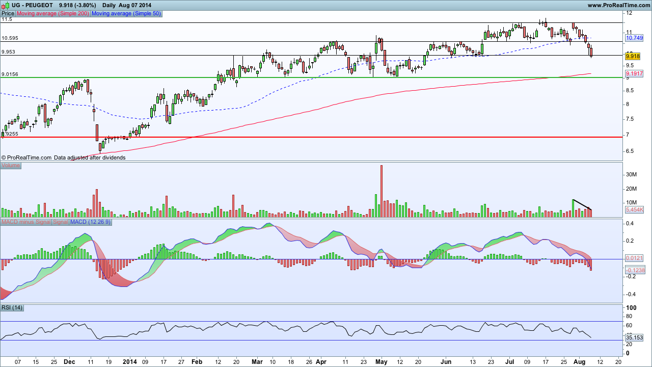The width and height of the screenshot is (652, 367).
Task: Click the tallest red volume bar
Action: [381, 191]
